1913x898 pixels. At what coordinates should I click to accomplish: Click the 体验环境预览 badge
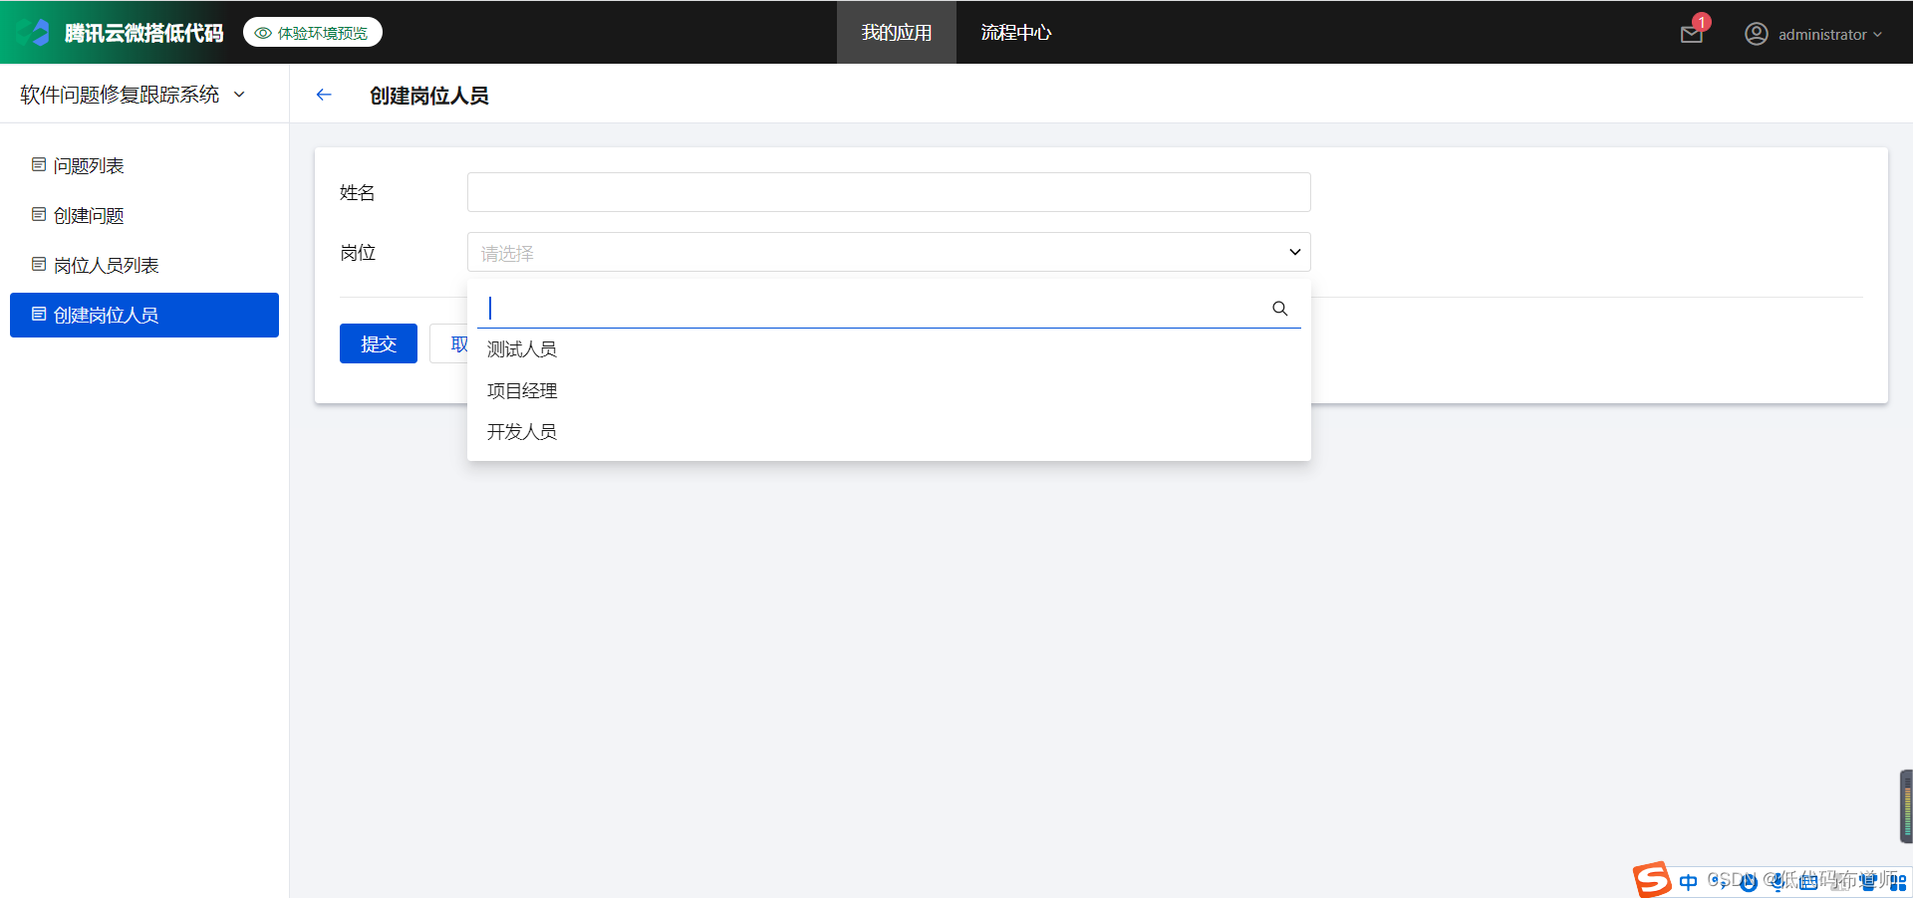tap(313, 33)
